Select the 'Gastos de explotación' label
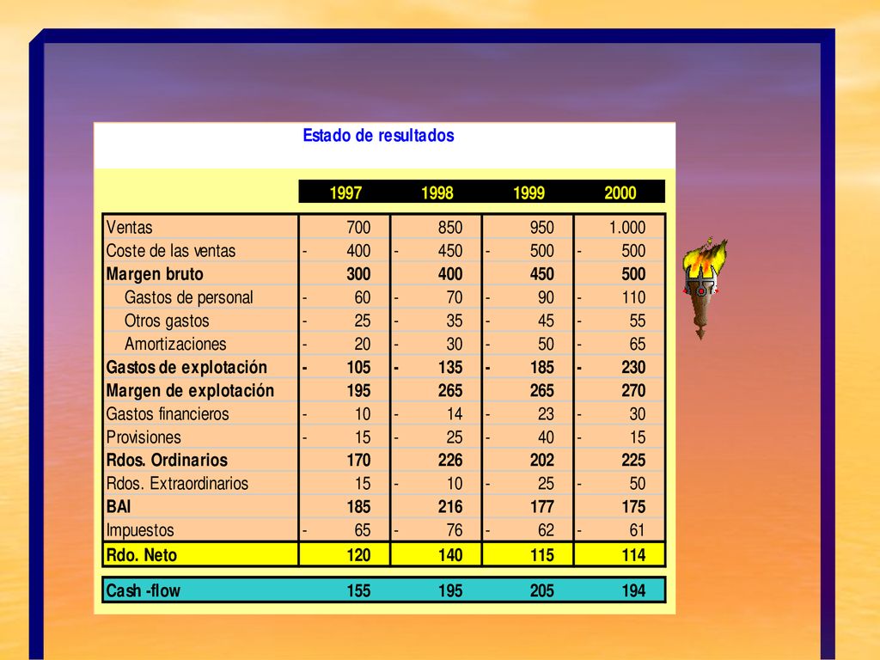This screenshot has width=880, height=660. point(186,367)
